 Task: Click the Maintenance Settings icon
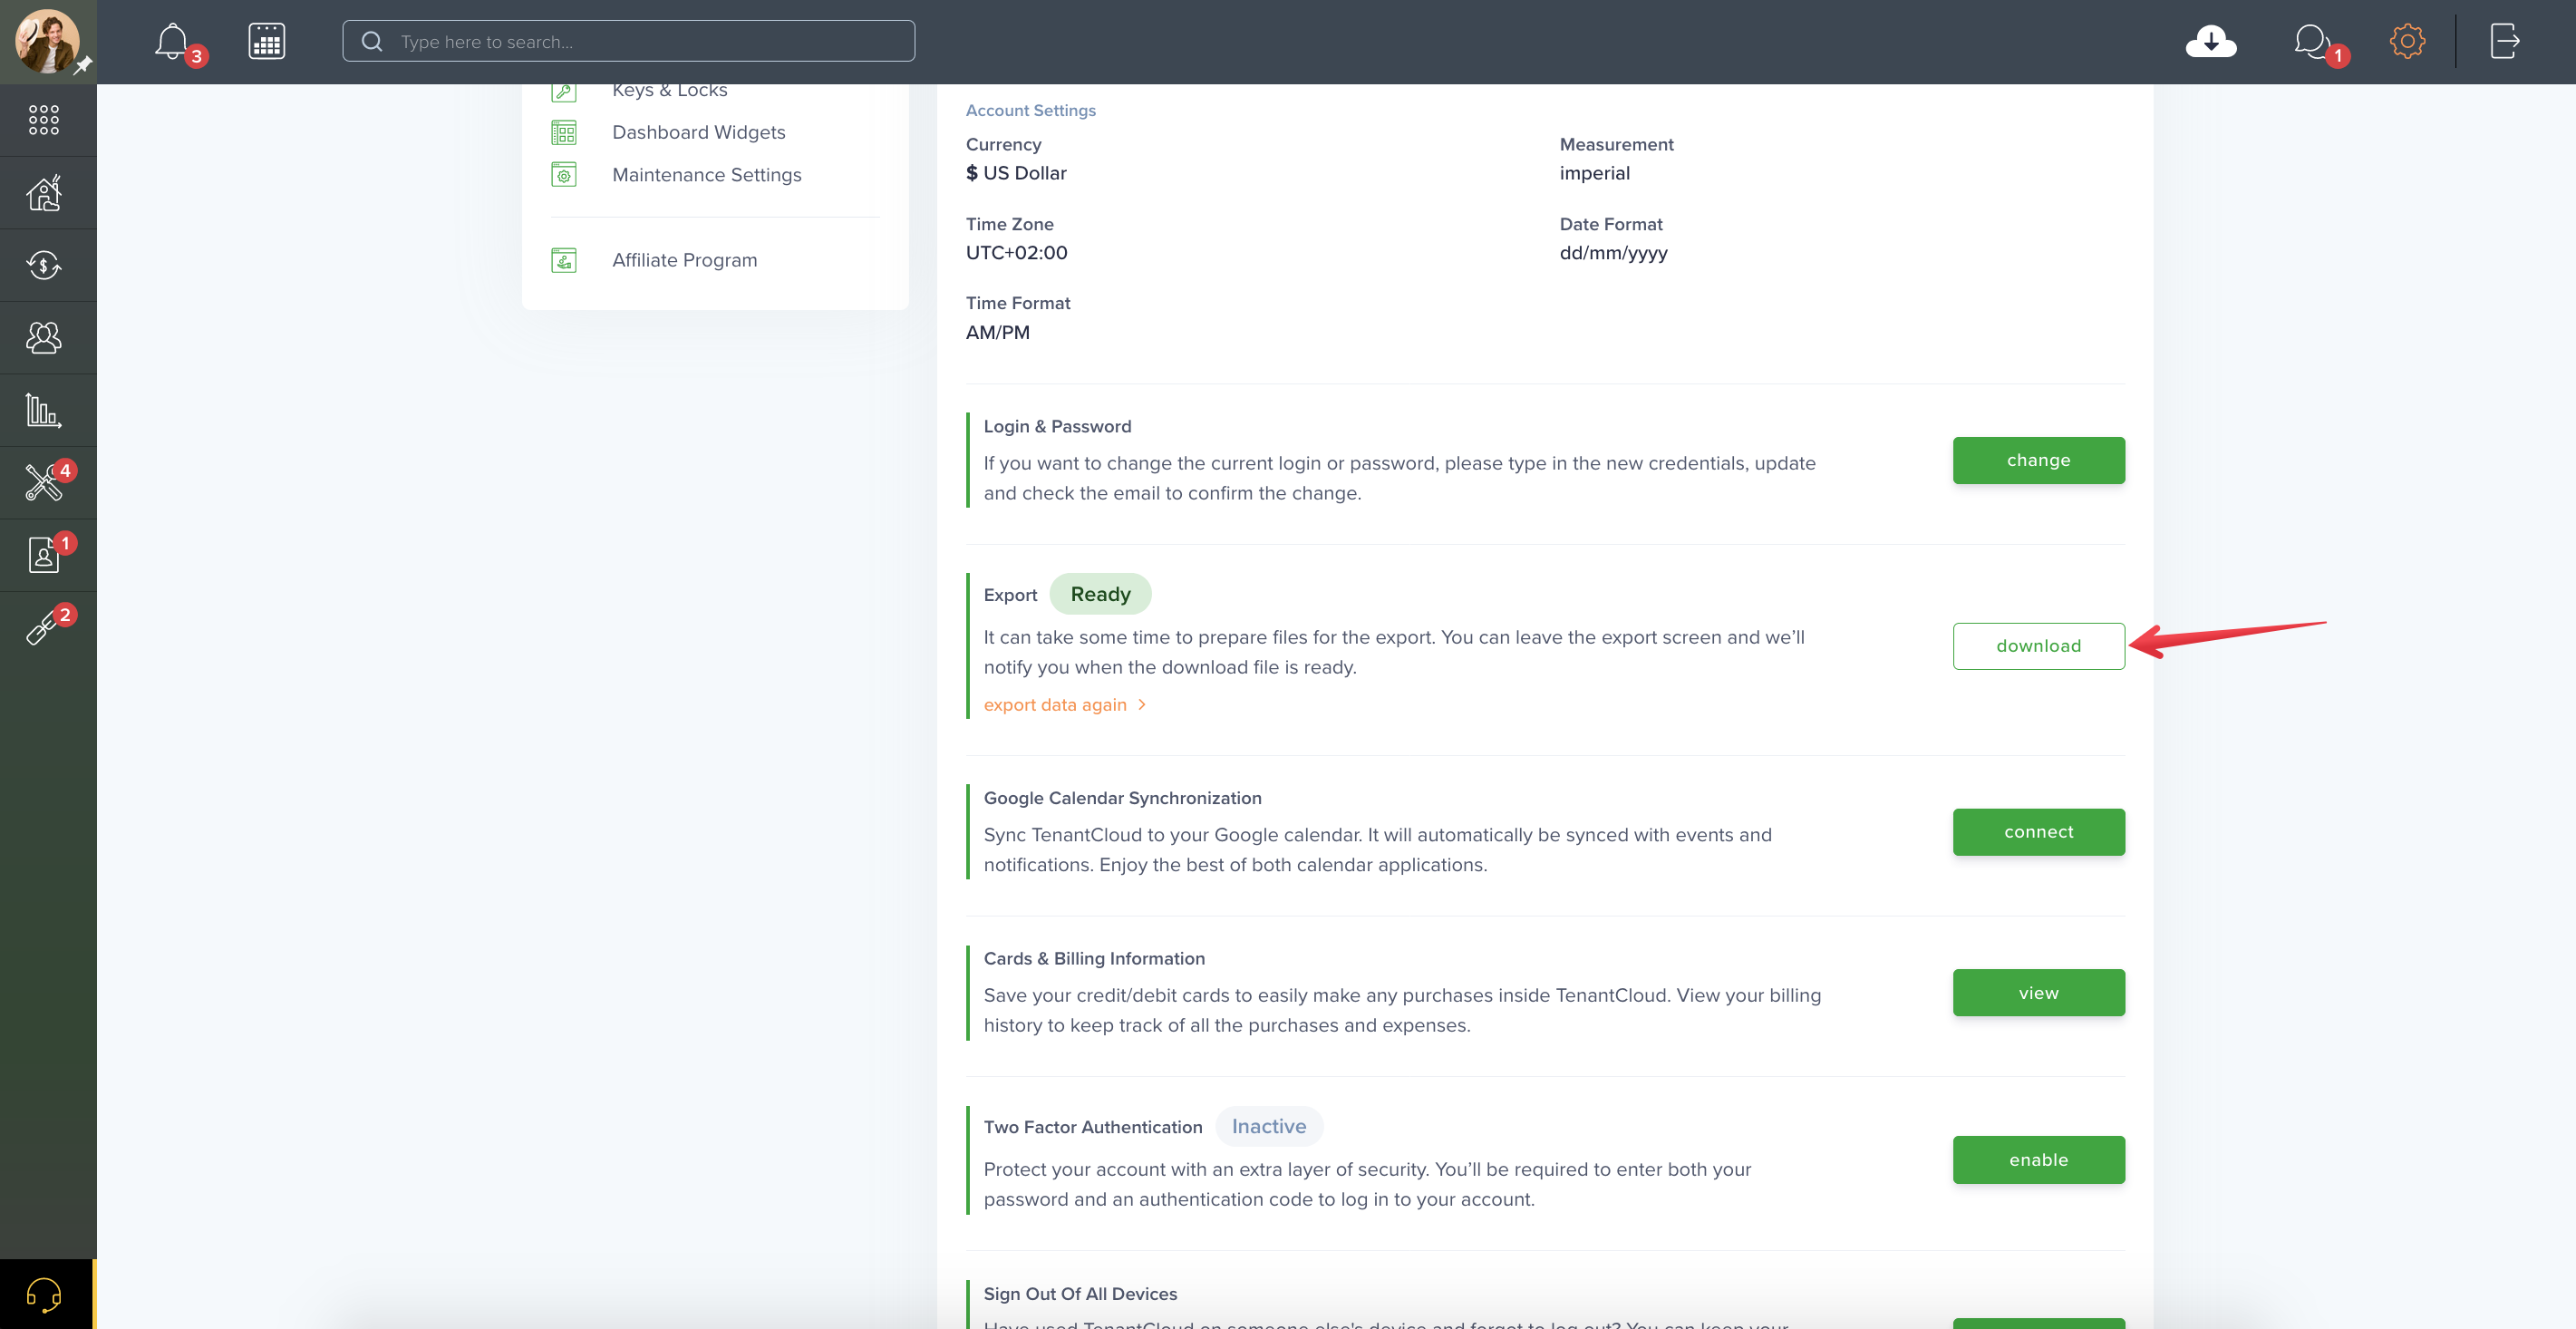(x=564, y=175)
